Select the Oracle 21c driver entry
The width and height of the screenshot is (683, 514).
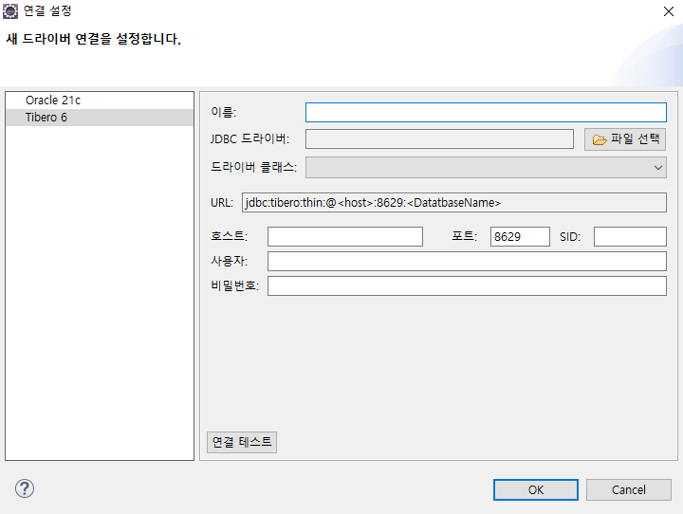pos(100,101)
